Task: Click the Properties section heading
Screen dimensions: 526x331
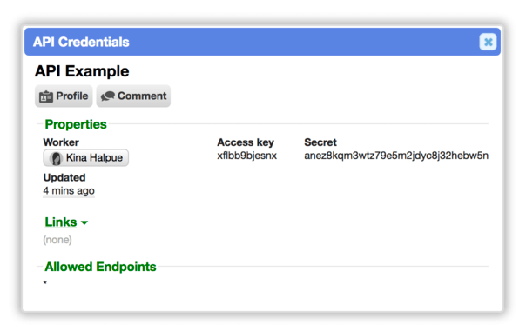Action: pyautogui.click(x=76, y=124)
